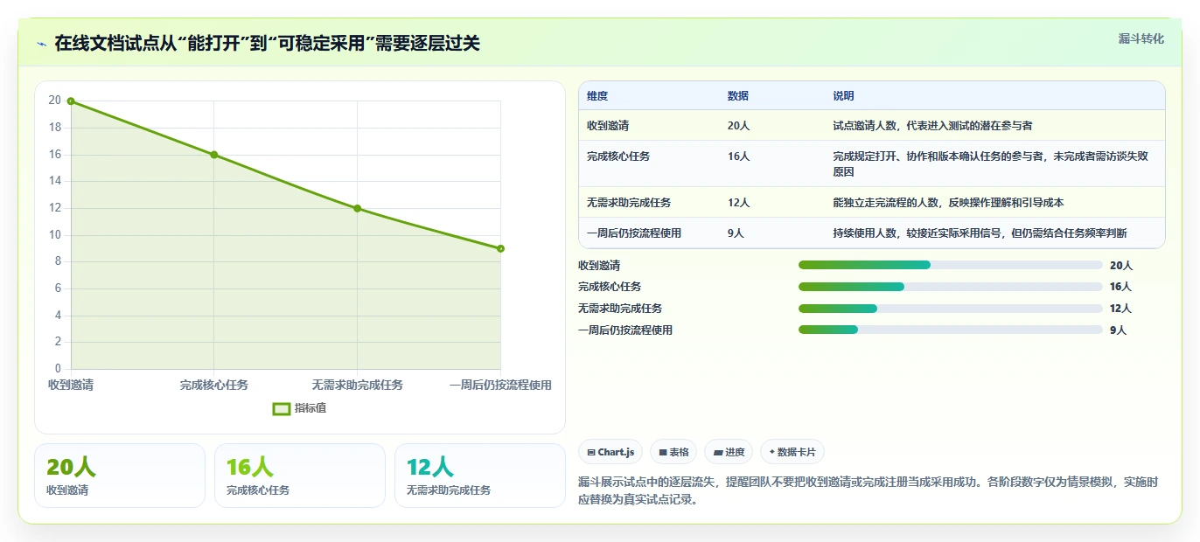Image resolution: width=1200 pixels, height=542 pixels.
Task: Click the description starting 能独立走完流程
Action: click(x=948, y=203)
